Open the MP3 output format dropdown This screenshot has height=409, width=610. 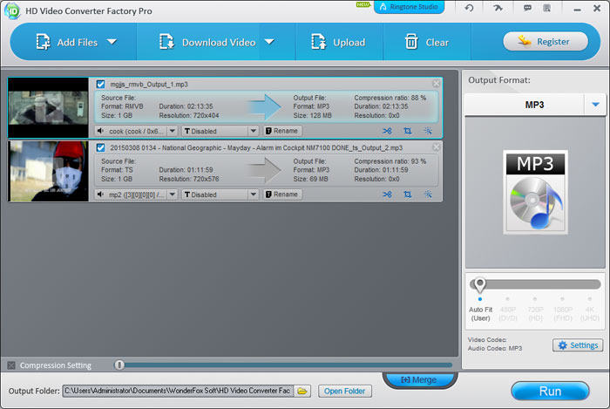pos(595,105)
